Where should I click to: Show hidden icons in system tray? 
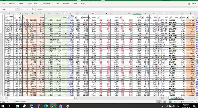click(163, 106)
